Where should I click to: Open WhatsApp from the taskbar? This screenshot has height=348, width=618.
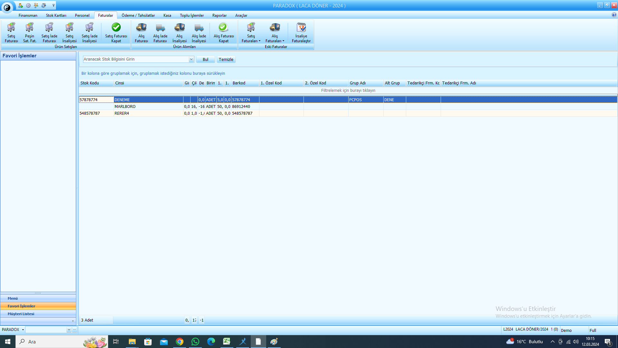195,342
